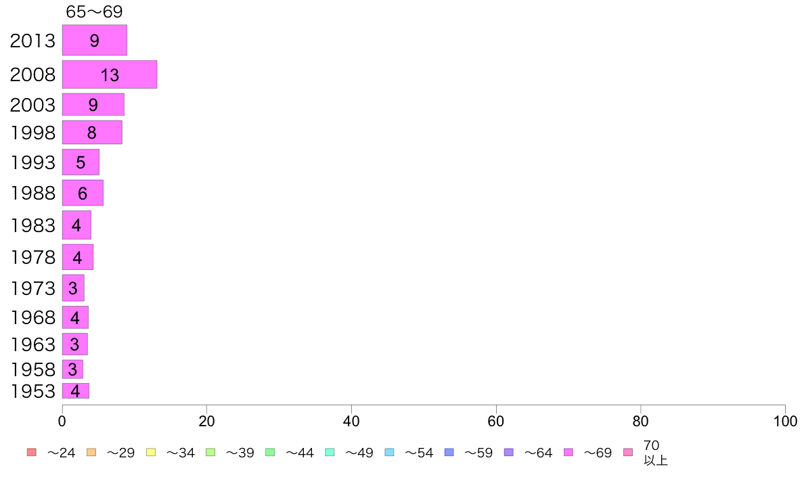The height and width of the screenshot is (498, 804).
Task: Select the 70以上 pink legend swatch
Action: (628, 453)
